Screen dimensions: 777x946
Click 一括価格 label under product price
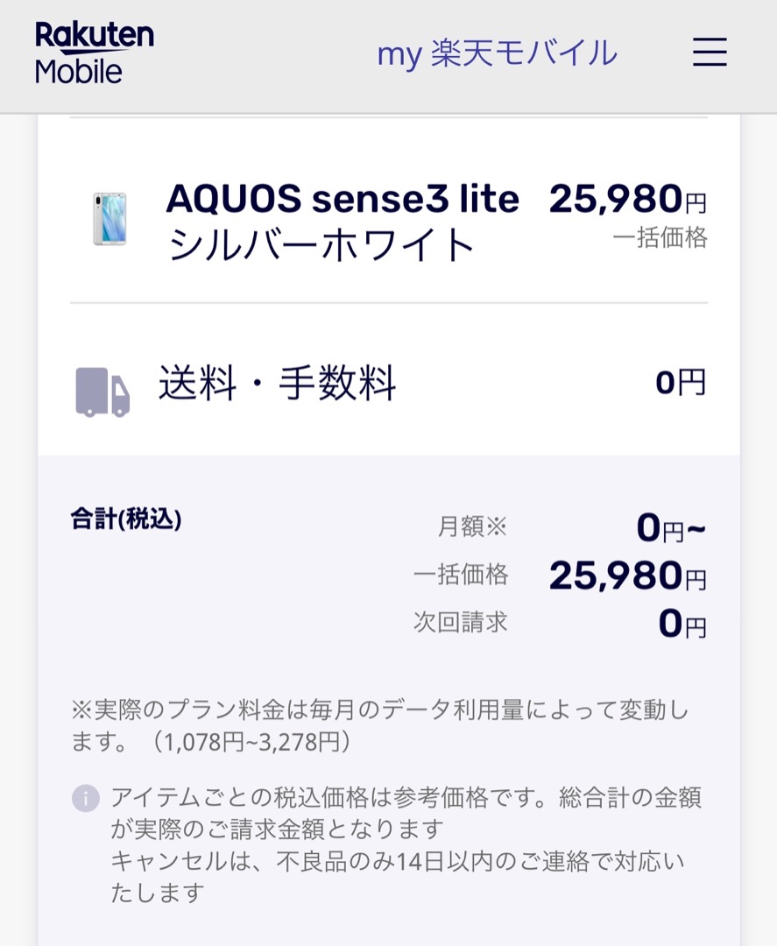[x=660, y=237]
